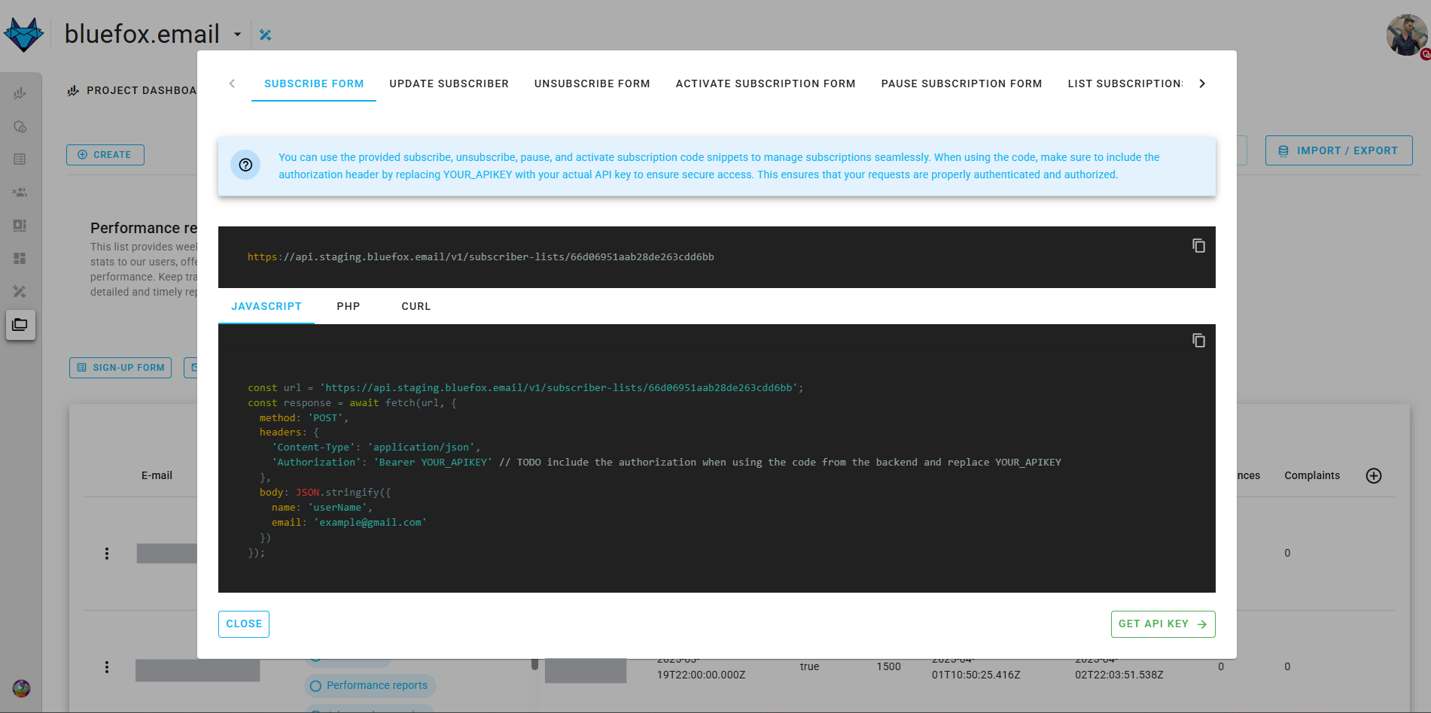Open the dashboard blocks sidebar icon
Screen dimensions: 1431x713
tap(20, 259)
